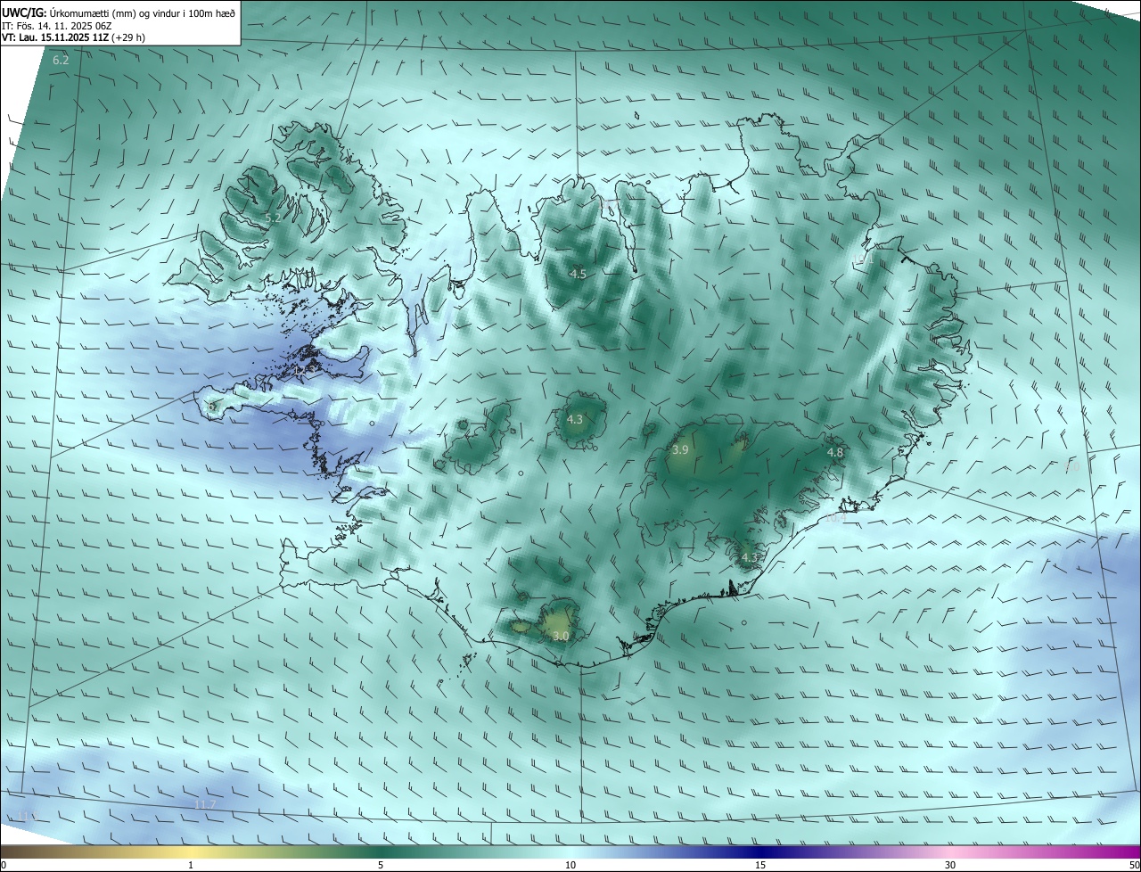1141x872 pixels.
Task: Click the value label "3.0" on the southern glacier
Action: pos(560,636)
